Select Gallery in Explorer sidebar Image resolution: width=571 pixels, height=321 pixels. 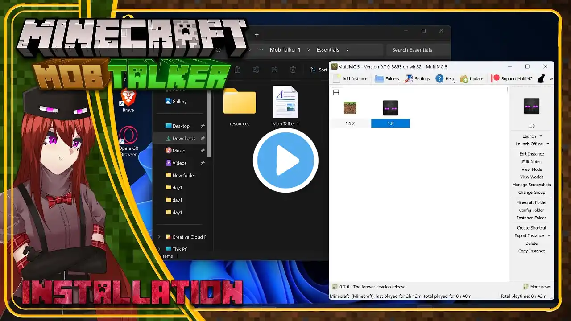pos(180,101)
